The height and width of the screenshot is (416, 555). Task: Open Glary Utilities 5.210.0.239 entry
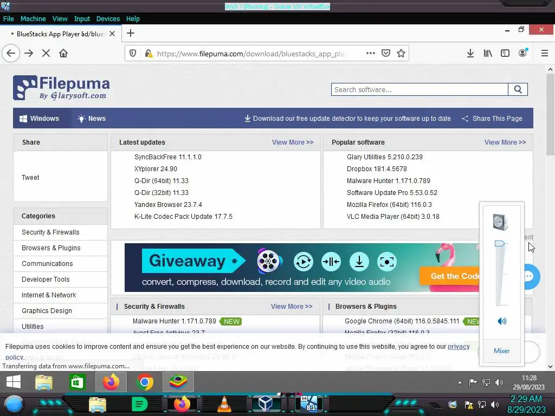[x=385, y=157]
